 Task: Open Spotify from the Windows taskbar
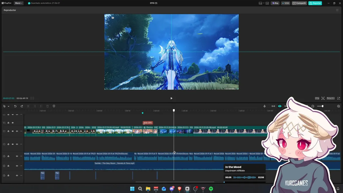[x=211, y=189]
